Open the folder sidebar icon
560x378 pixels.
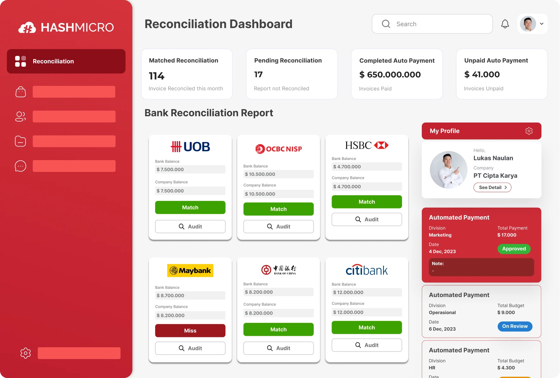21,141
